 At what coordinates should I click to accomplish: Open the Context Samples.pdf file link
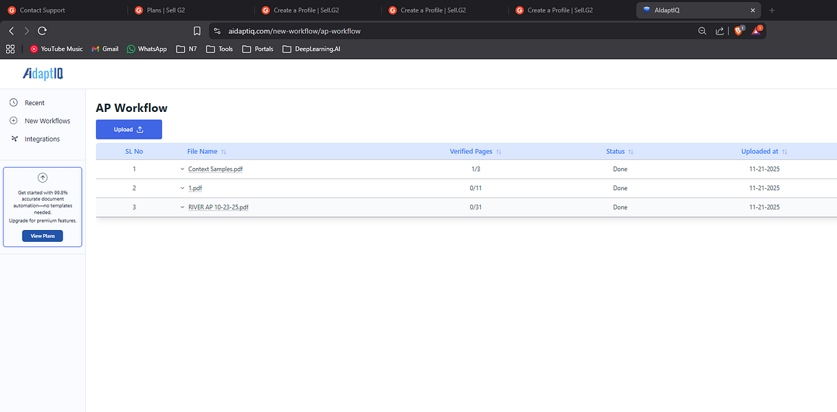[215, 169]
